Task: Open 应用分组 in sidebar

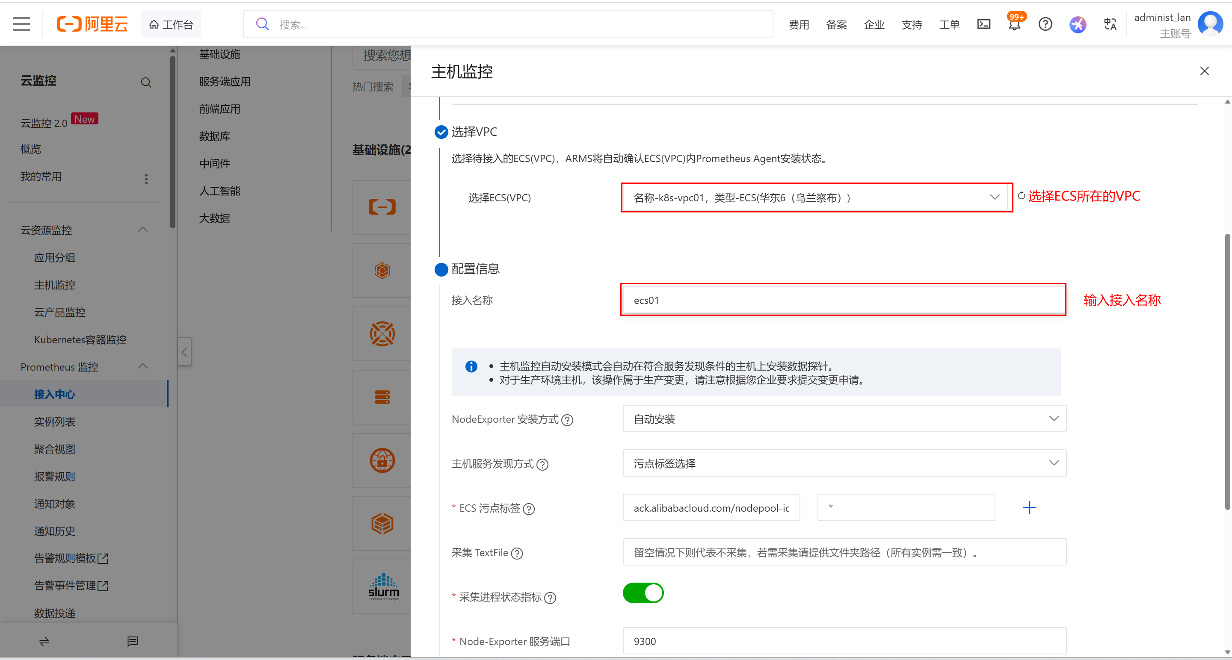Action: tap(54, 258)
